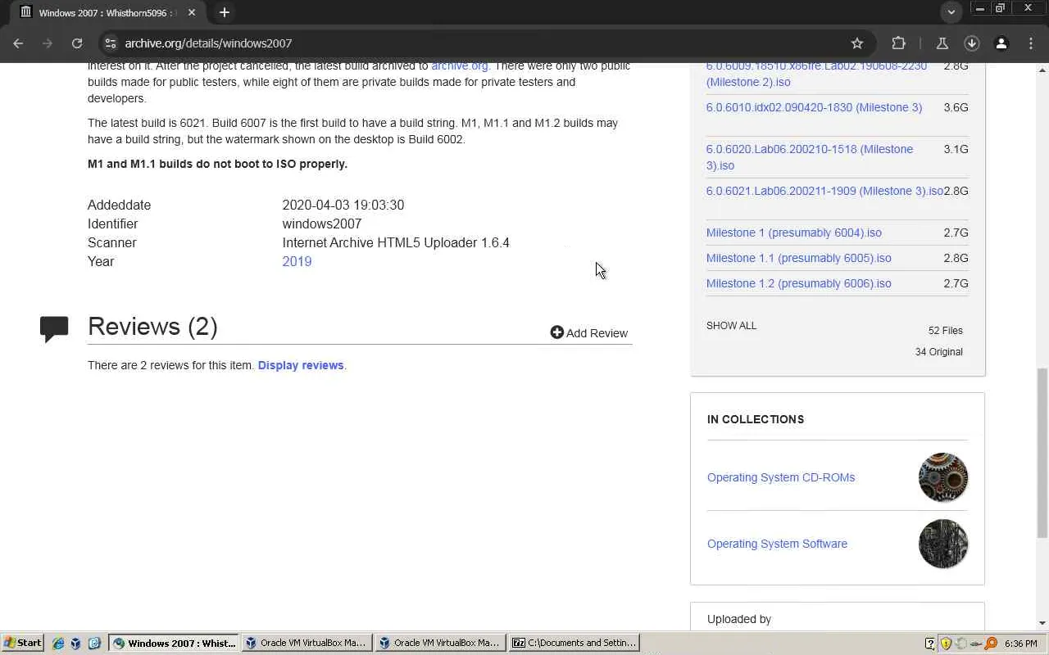Download Milestone 1.1 (presumably 6005).iso
1049x655 pixels.
tap(799, 258)
